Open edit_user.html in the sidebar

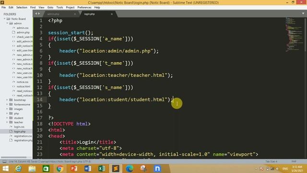tap(24, 50)
